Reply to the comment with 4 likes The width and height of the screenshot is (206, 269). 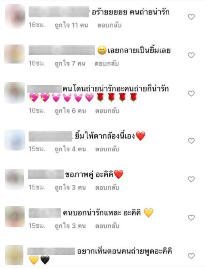[107, 149]
